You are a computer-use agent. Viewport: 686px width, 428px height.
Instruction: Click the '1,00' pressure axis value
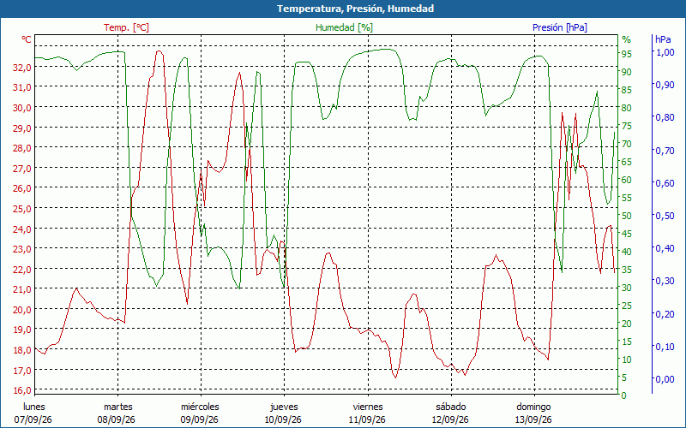click(x=665, y=52)
